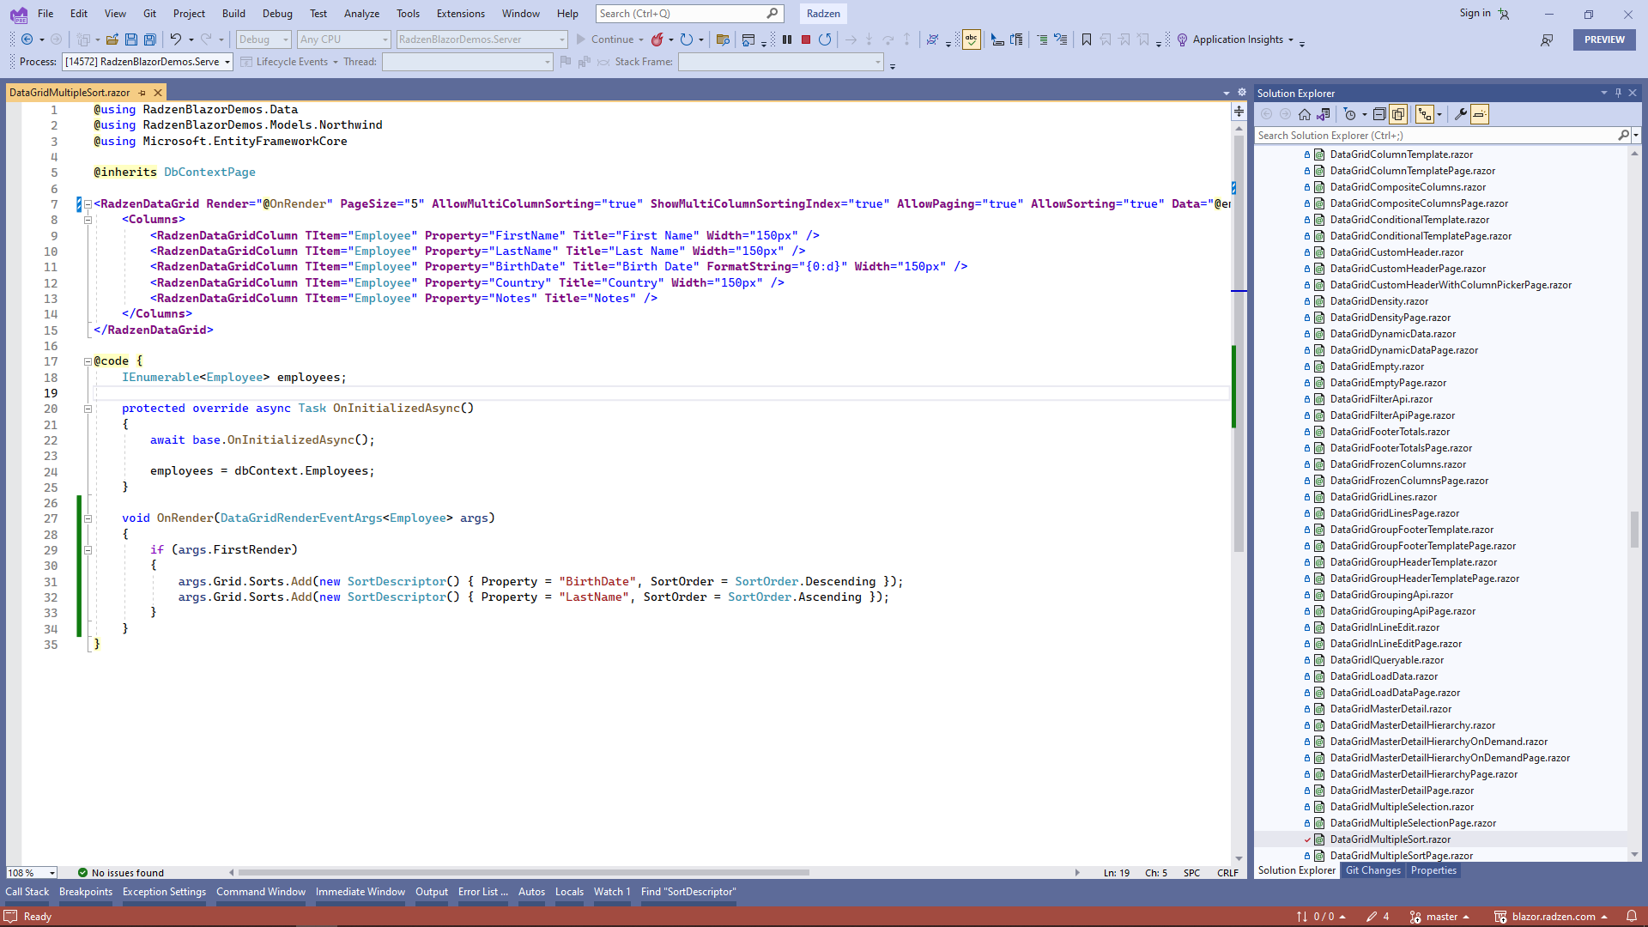
Task: Toggle Show All Files in Solution Explorer
Action: [1398, 113]
